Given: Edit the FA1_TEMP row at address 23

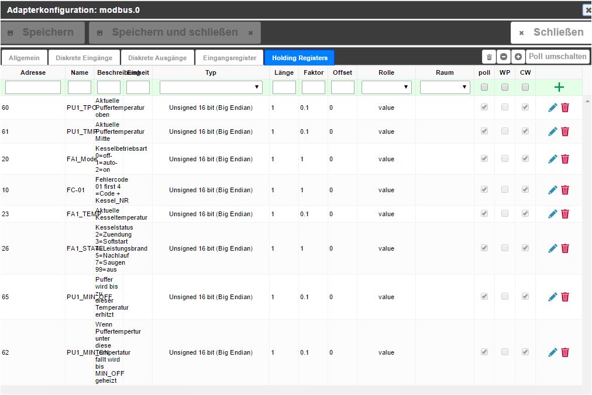Looking at the screenshot, I should (552, 214).
